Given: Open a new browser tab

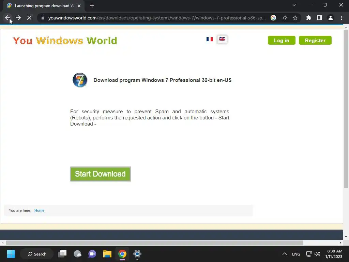Looking at the screenshot, I should (x=92, y=6).
